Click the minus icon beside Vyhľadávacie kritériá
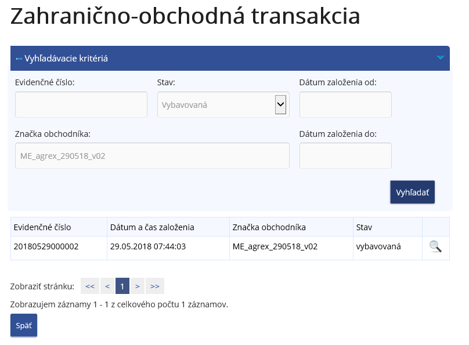 pyautogui.click(x=19, y=59)
